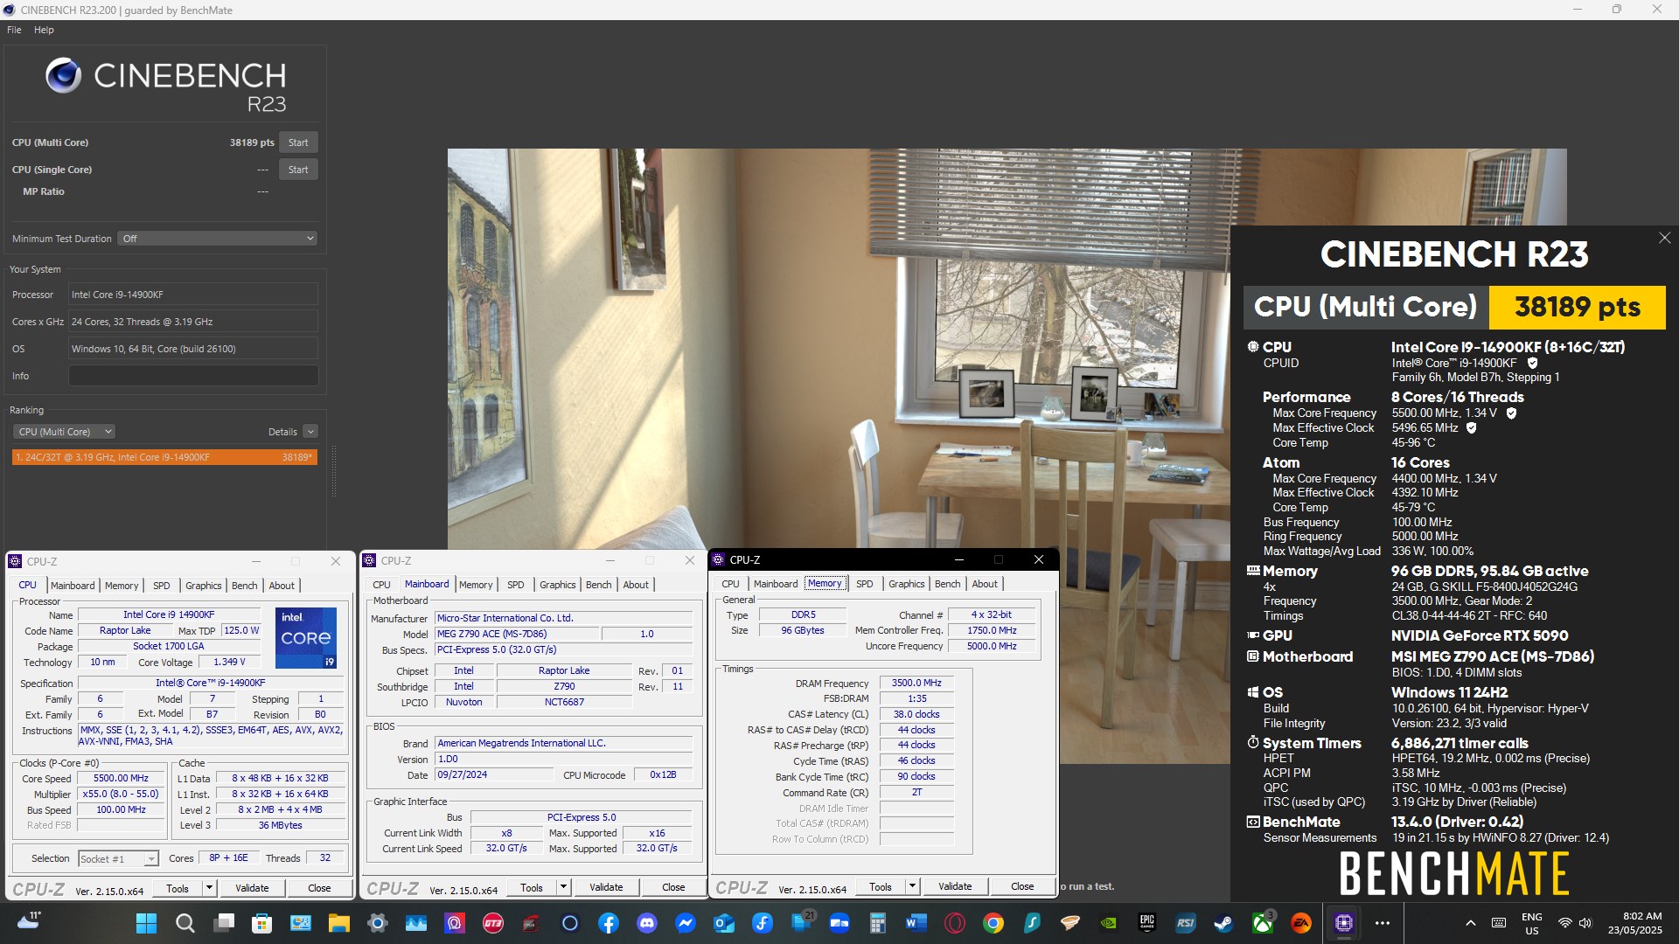Click Validate in the CPU-Z CPU window
Screen dimensions: 1679x944
[252, 888]
